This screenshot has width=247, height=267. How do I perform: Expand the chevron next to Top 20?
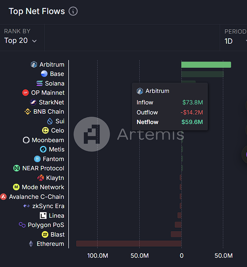point(35,41)
